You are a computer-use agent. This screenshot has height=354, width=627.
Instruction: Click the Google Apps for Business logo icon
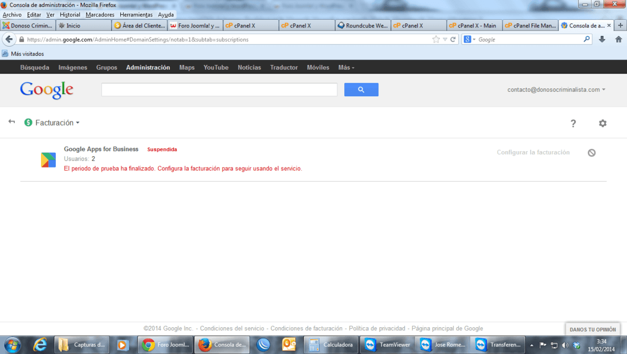[x=48, y=160]
